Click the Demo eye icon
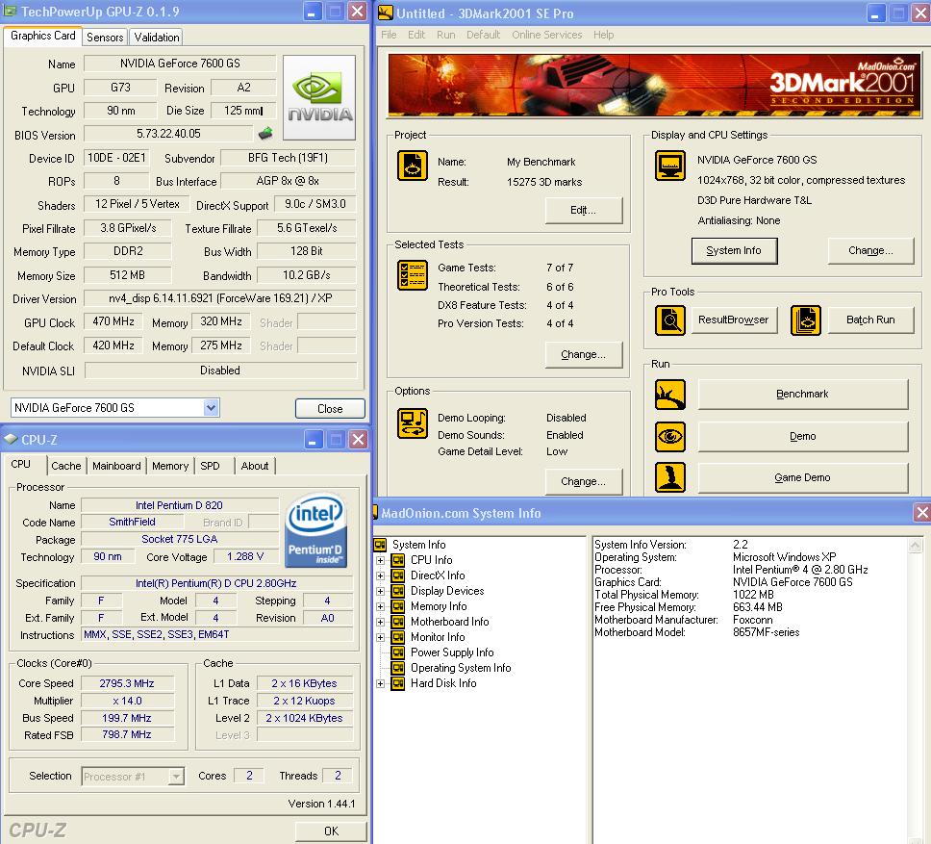The image size is (931, 844). 670,437
